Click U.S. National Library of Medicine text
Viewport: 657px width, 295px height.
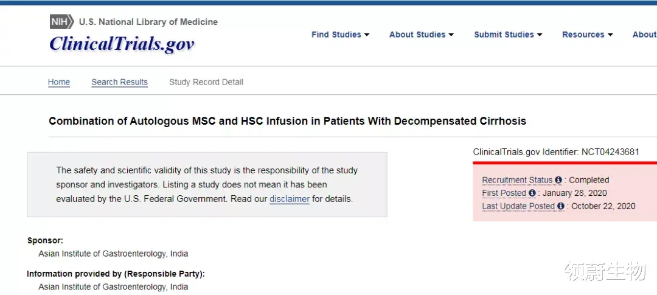[148, 22]
